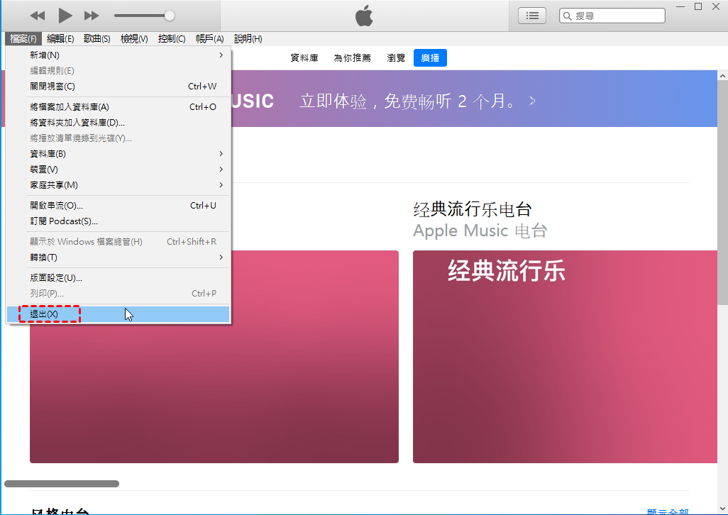Click the fast-forward next track icon

(x=92, y=16)
